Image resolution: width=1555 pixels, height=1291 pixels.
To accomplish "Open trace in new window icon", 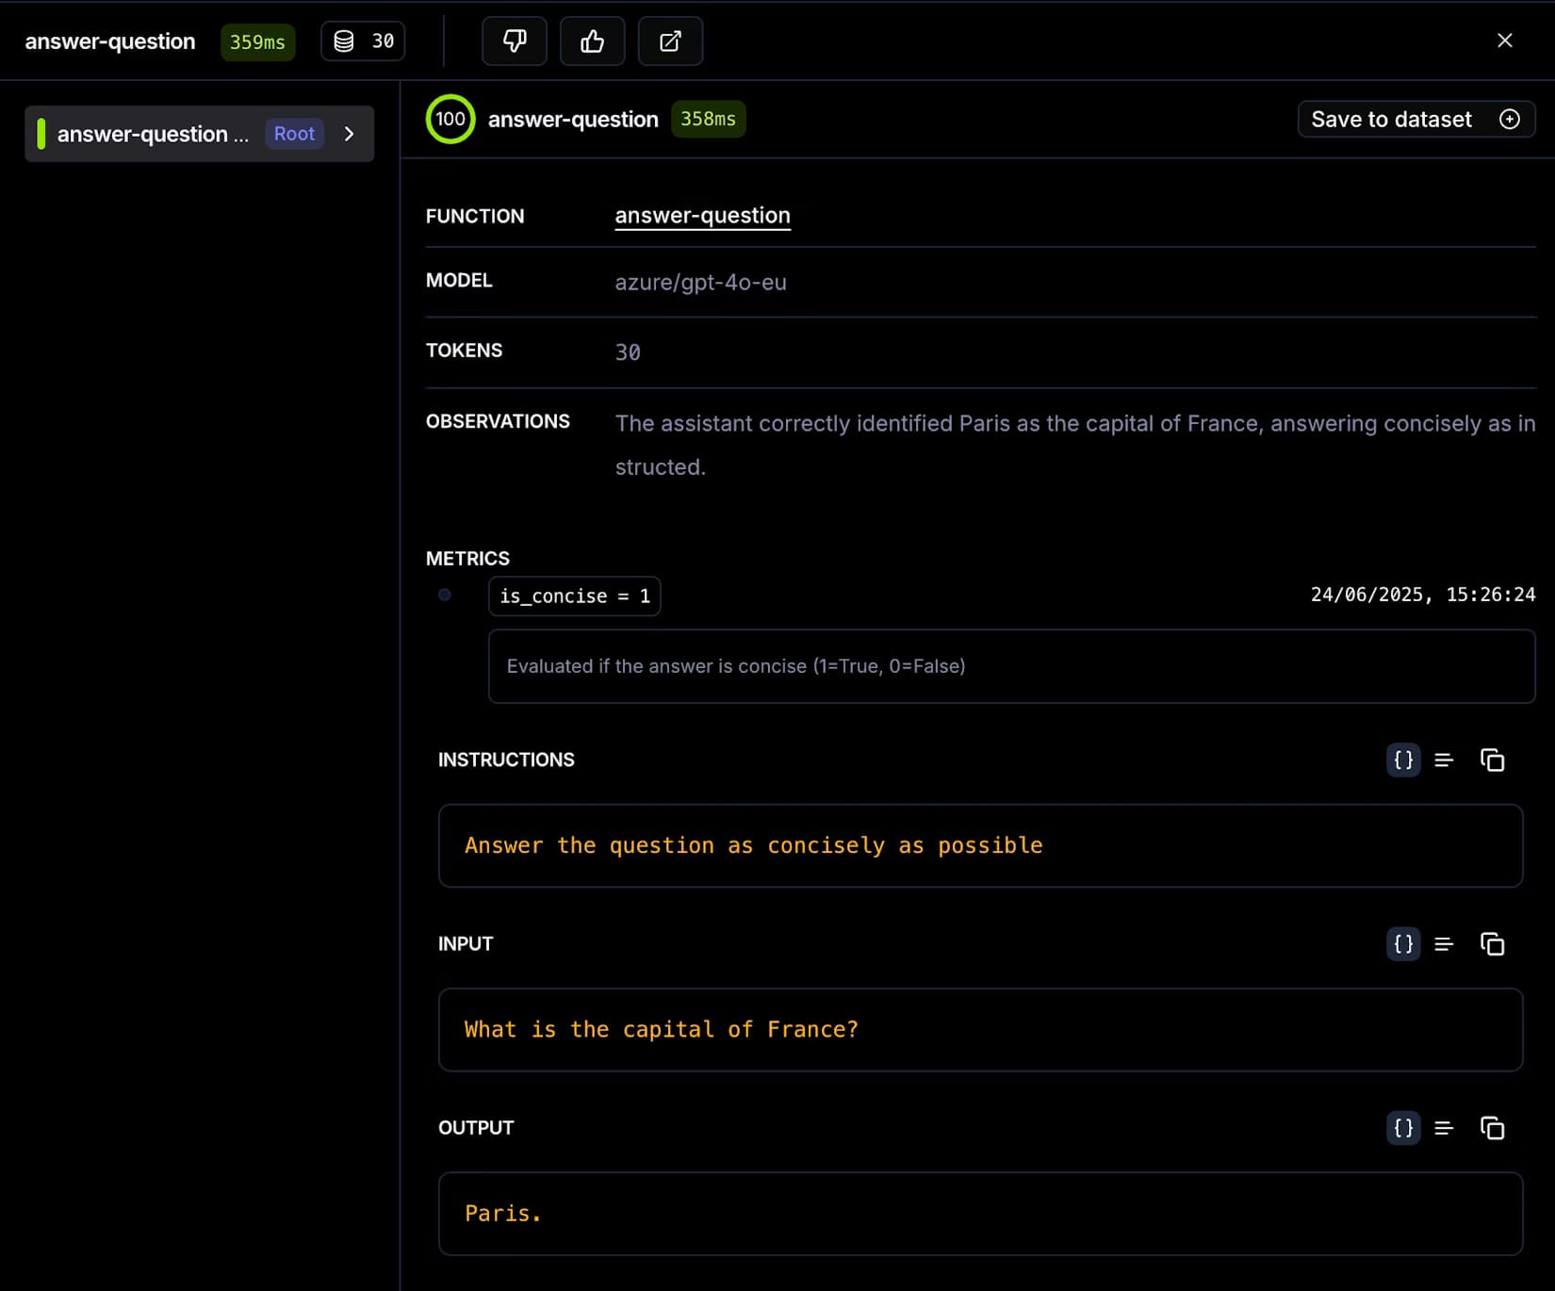I will (x=670, y=41).
